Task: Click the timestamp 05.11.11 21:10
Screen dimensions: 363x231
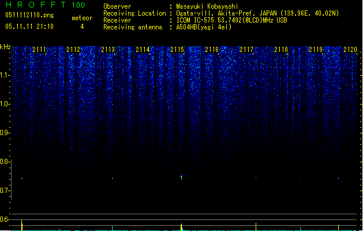Action: point(29,27)
